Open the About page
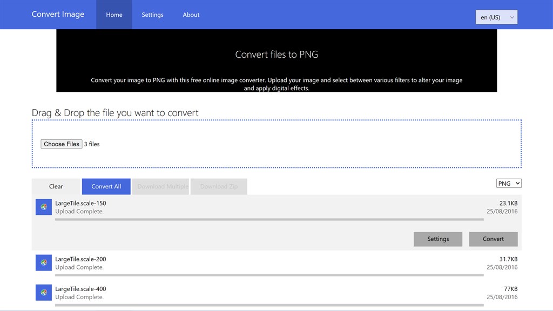The width and height of the screenshot is (553, 311). tap(191, 15)
